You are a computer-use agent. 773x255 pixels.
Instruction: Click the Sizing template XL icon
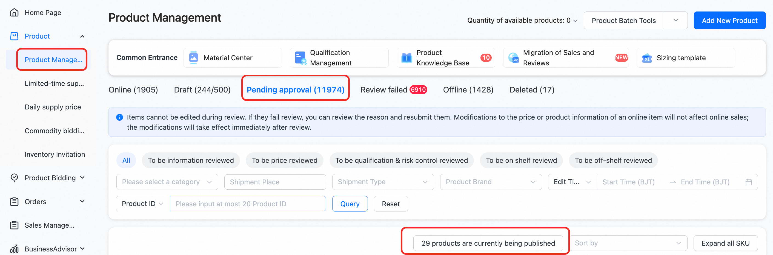647,58
